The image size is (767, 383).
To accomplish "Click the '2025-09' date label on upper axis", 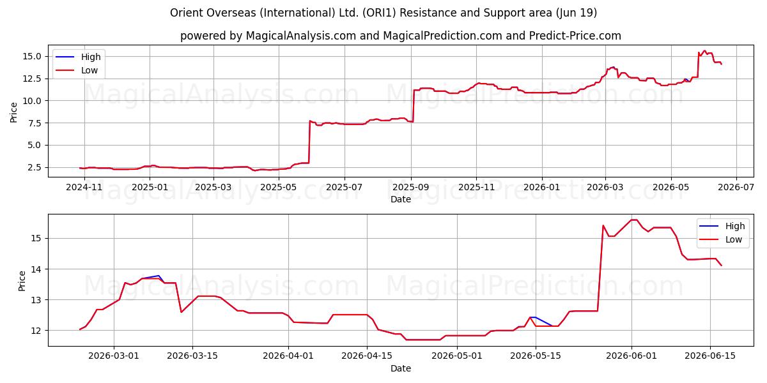I will pyautogui.click(x=410, y=187).
